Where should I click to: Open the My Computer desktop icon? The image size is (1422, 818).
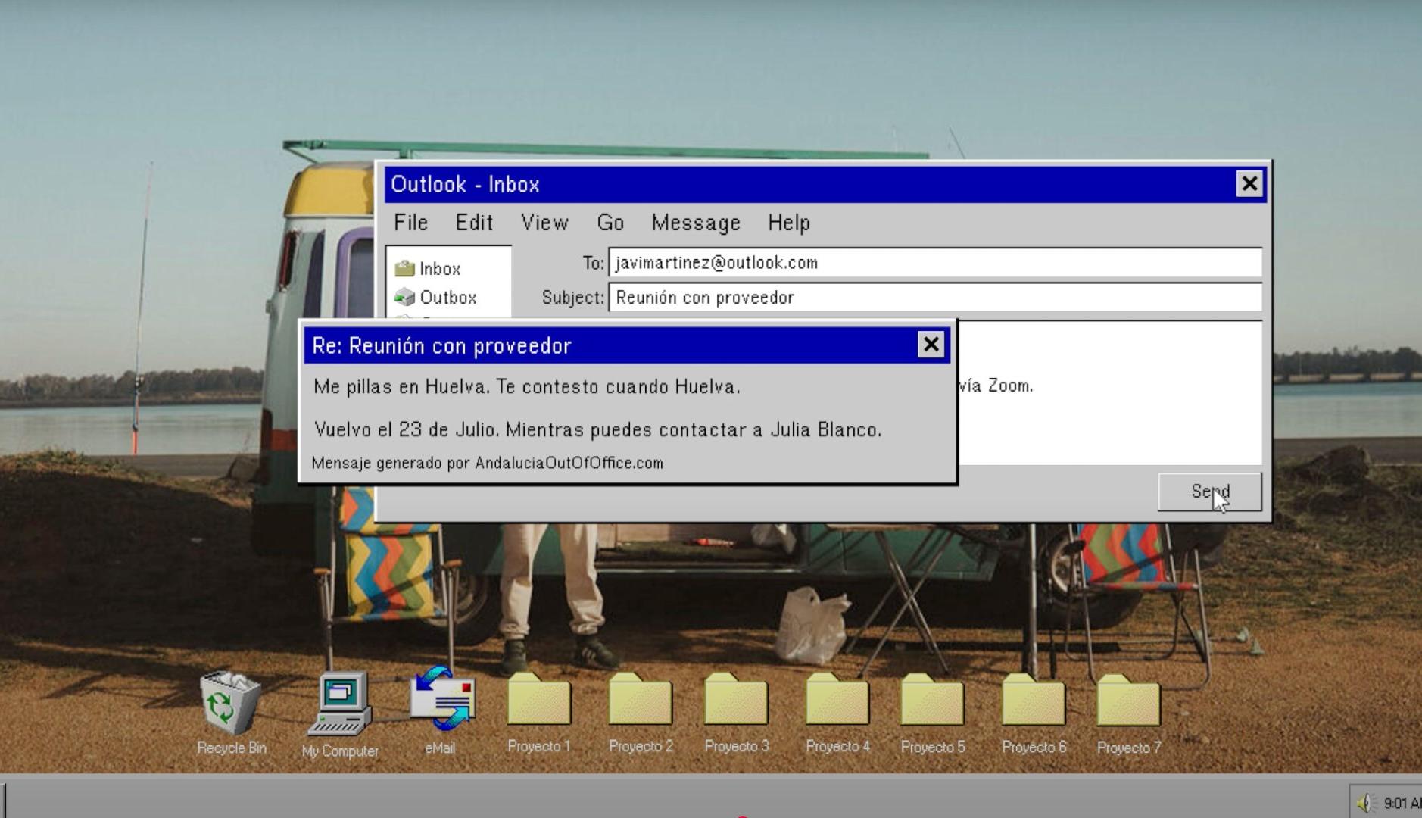point(339,704)
